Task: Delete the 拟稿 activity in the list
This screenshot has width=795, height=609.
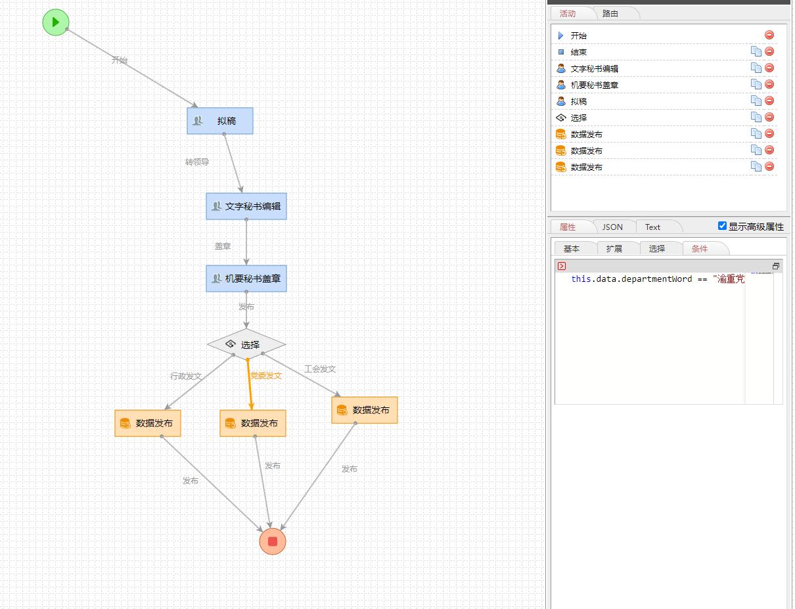Action: 769,101
